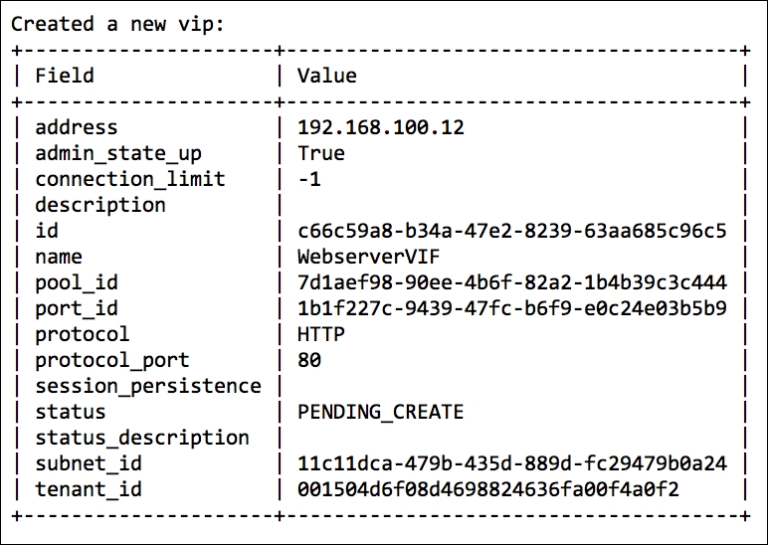Click the PENDING_CREATE status value
The image size is (768, 545).
pyautogui.click(x=380, y=412)
